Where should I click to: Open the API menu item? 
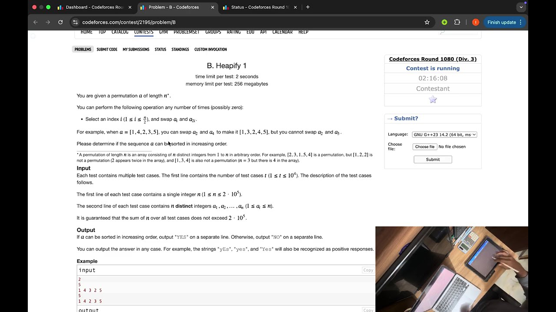tap(263, 32)
